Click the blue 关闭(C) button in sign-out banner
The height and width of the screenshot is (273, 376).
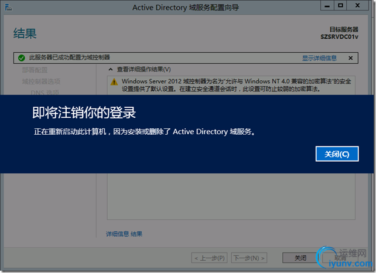click(337, 154)
